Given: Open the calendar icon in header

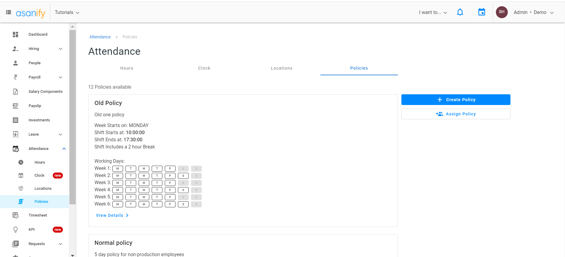Looking at the screenshot, I should click(x=482, y=12).
